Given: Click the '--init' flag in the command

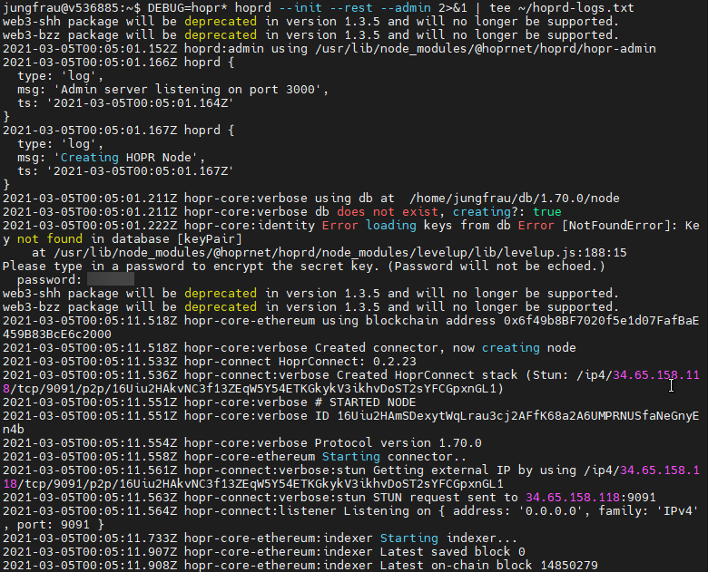Looking at the screenshot, I should pos(300,7).
